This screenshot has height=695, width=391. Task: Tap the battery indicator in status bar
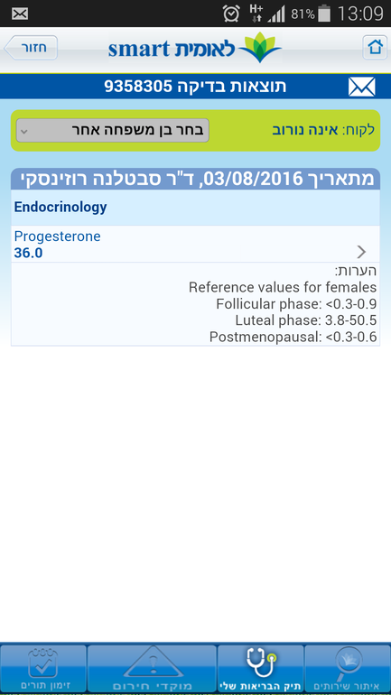324,14
